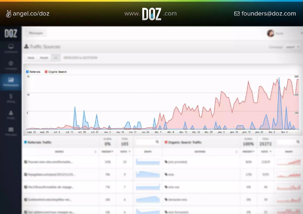Screen dimensions: 303x214
Task: Click sparkline graph in (not provided) row
Action: 289,162
